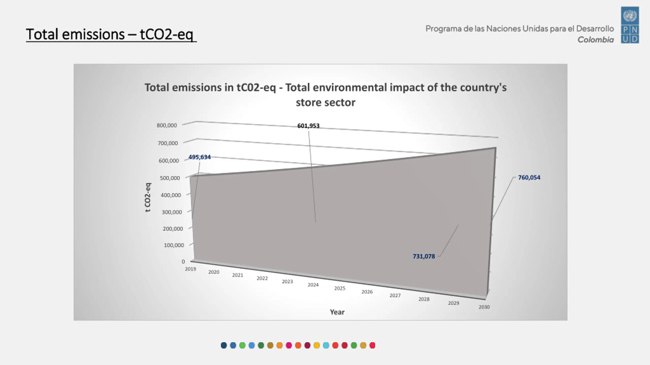The height and width of the screenshot is (365, 650).
Task: Click the PNUD logo in the corner
Action: point(630,25)
